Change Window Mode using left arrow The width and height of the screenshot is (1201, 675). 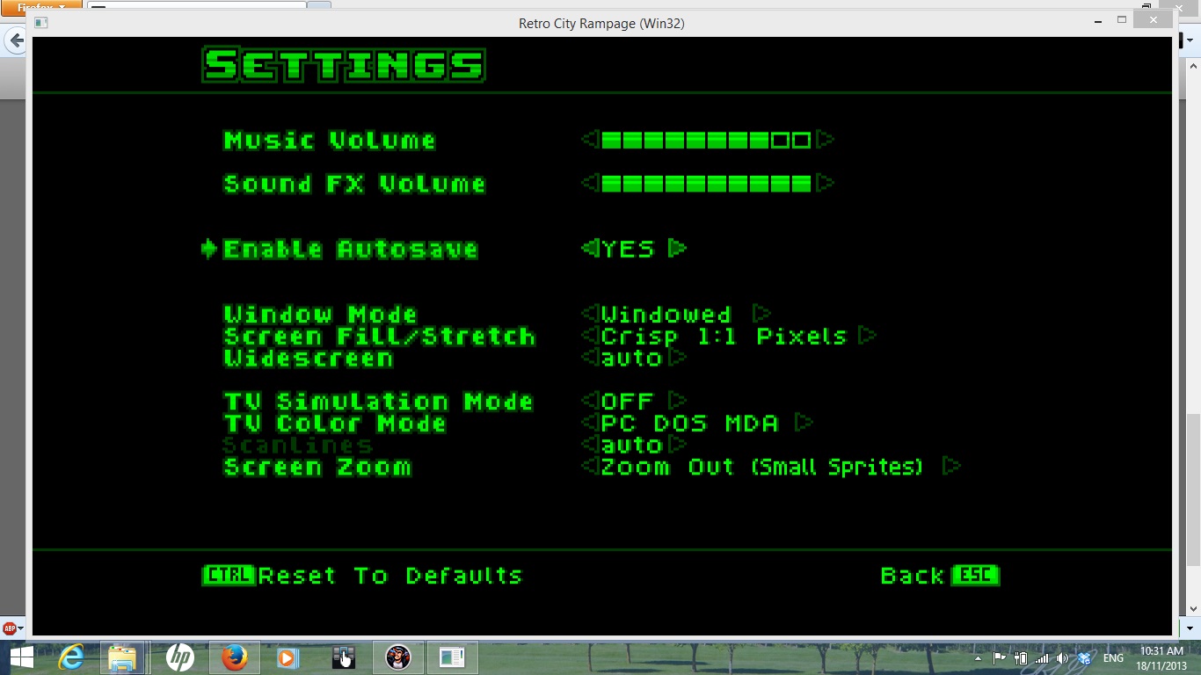(x=590, y=314)
